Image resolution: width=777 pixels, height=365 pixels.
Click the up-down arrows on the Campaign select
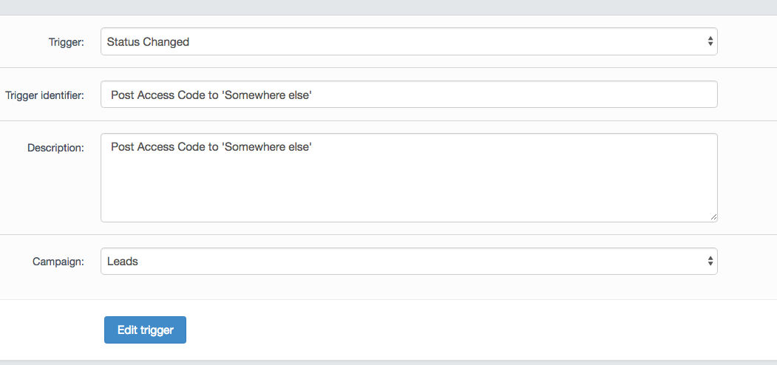(710, 261)
